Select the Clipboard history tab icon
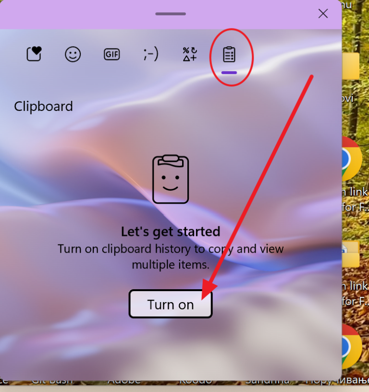Image resolution: width=369 pixels, height=392 pixels. (229, 54)
